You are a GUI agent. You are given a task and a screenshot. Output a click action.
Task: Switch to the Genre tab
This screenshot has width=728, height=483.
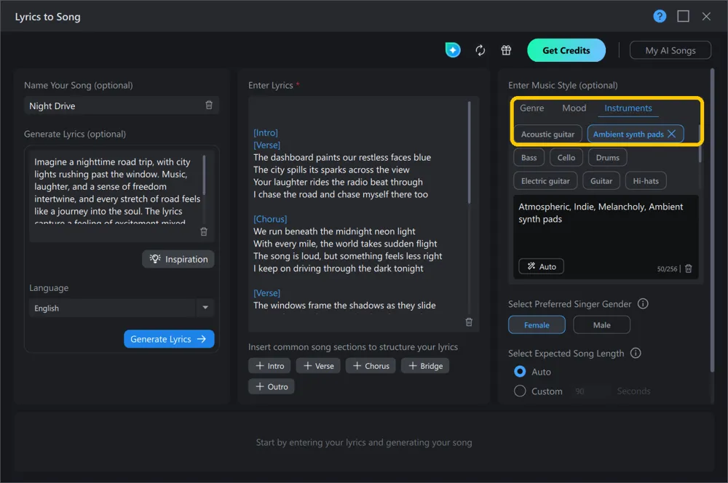pos(531,108)
